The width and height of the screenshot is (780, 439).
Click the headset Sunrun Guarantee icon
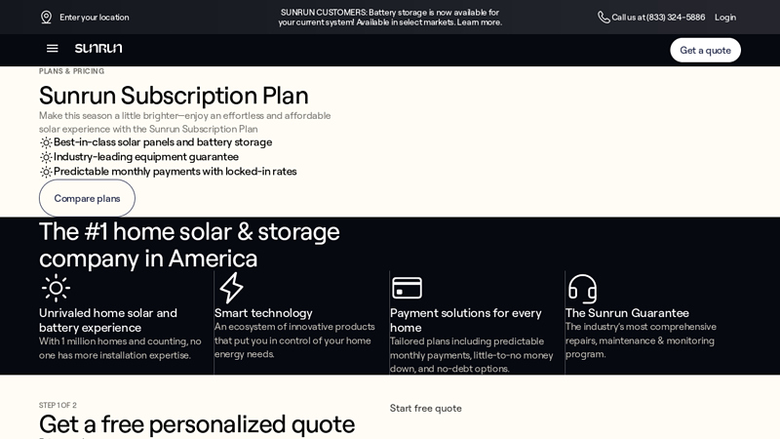(x=582, y=288)
